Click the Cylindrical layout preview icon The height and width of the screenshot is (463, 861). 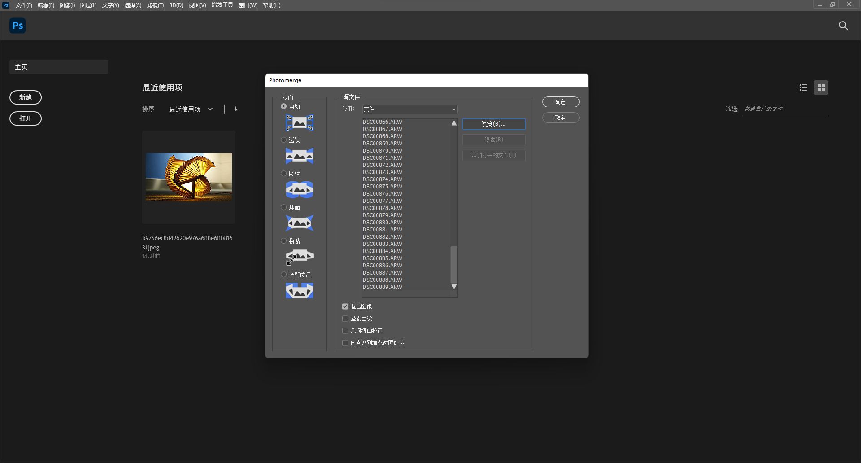tap(300, 190)
